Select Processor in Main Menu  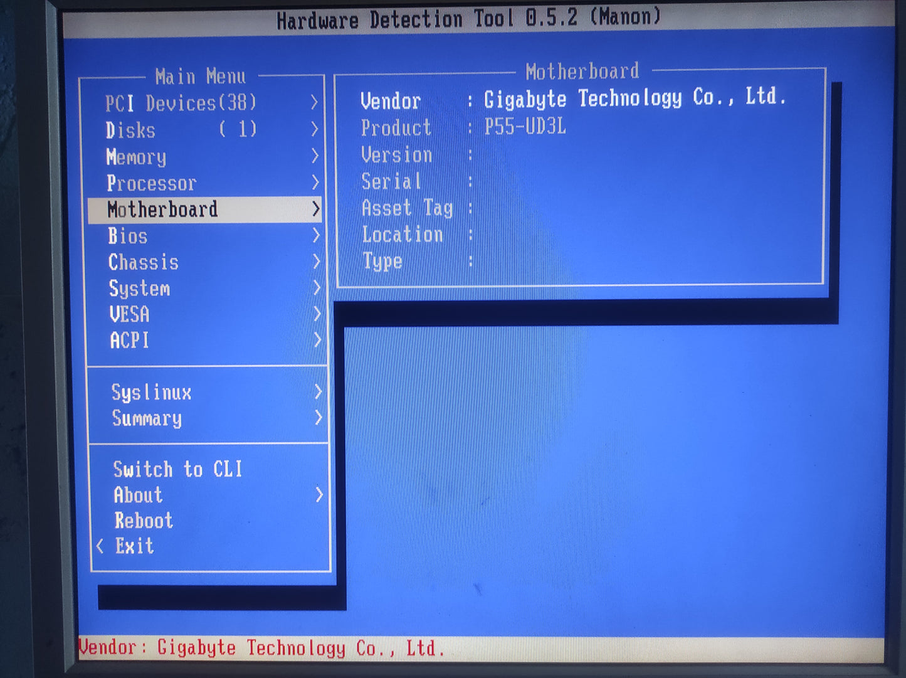[151, 183]
